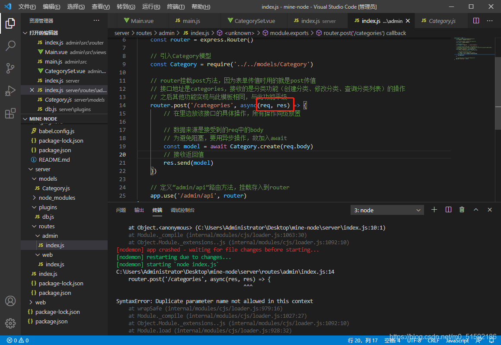Open the Search view in activity bar
This screenshot has width=501, height=345.
click(10, 46)
